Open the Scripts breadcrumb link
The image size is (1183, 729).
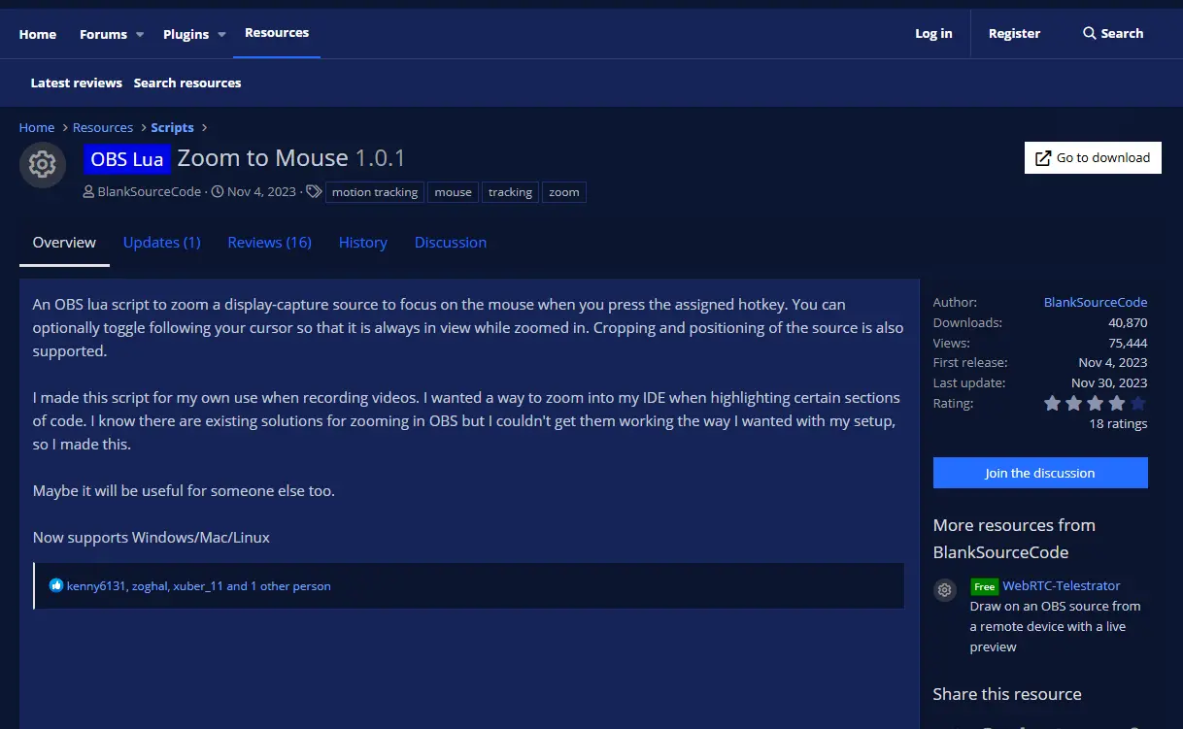click(172, 127)
